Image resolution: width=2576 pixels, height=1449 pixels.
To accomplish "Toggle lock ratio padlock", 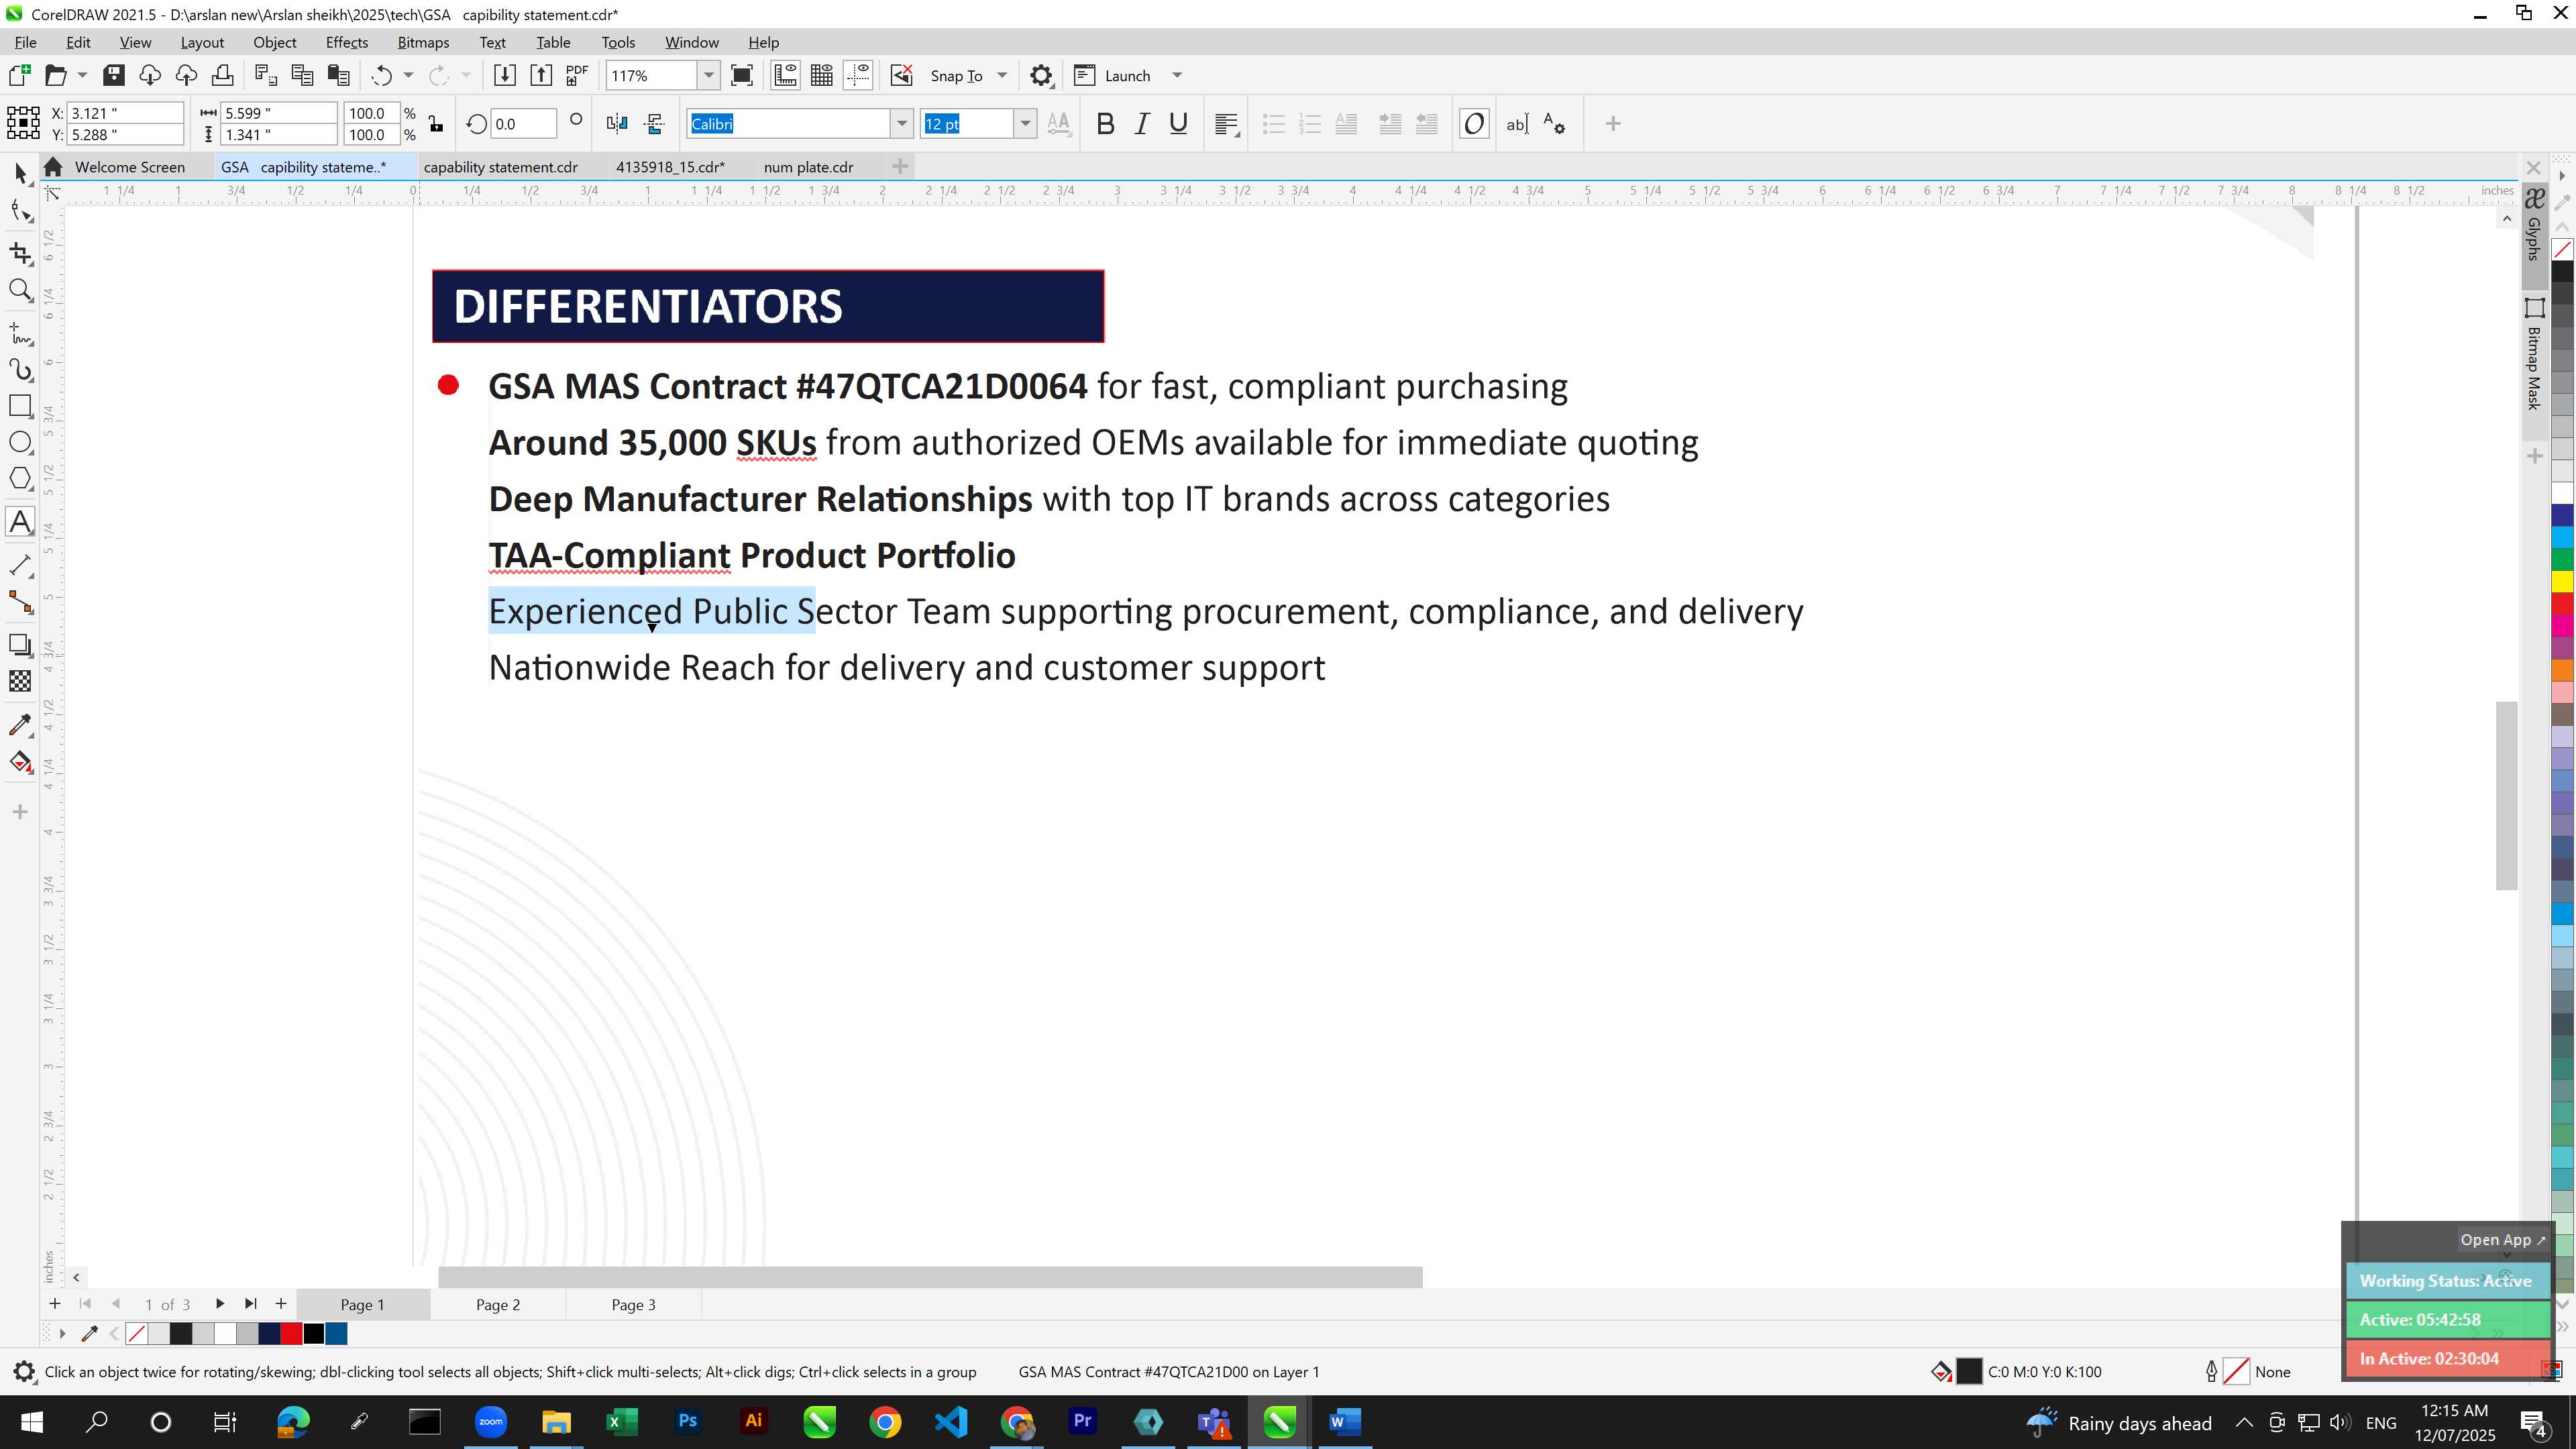I will [x=436, y=124].
